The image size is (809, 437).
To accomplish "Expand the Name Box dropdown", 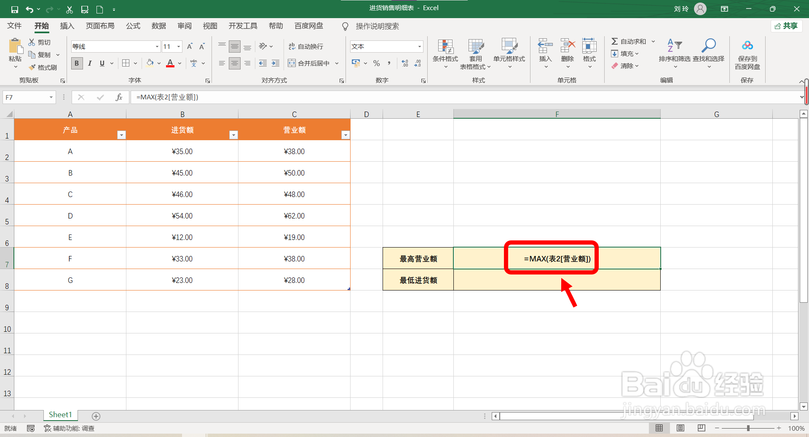I will pyautogui.click(x=51, y=97).
